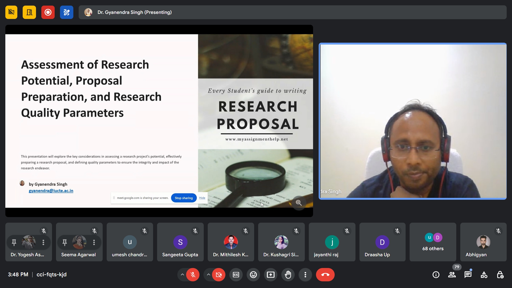
Task: Toggle the camera on/off button
Action: click(x=219, y=275)
